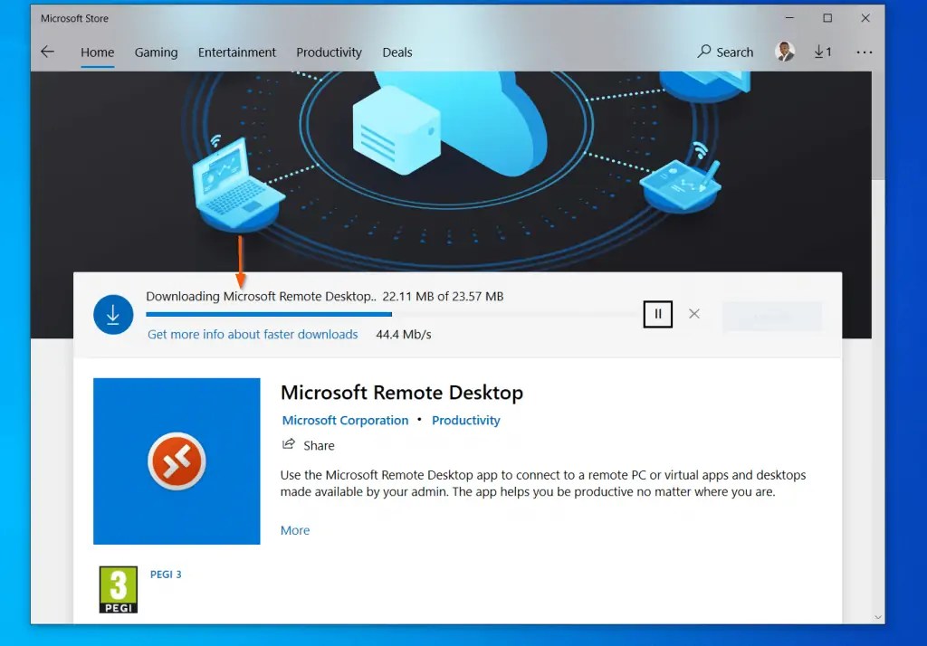Viewport: 927px width, 646px height.
Task: Click the round blue download icon
Action: coord(113,315)
